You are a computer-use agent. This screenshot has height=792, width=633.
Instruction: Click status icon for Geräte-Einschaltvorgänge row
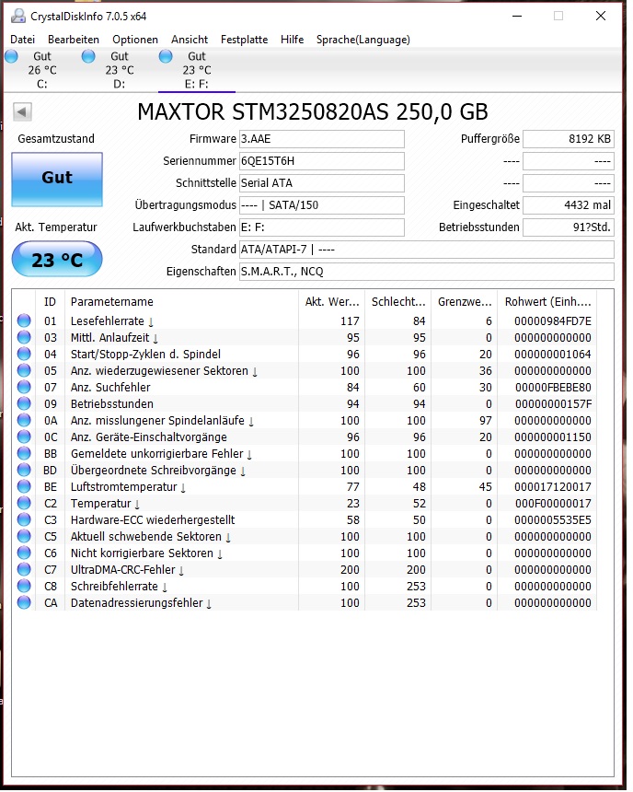[24, 437]
